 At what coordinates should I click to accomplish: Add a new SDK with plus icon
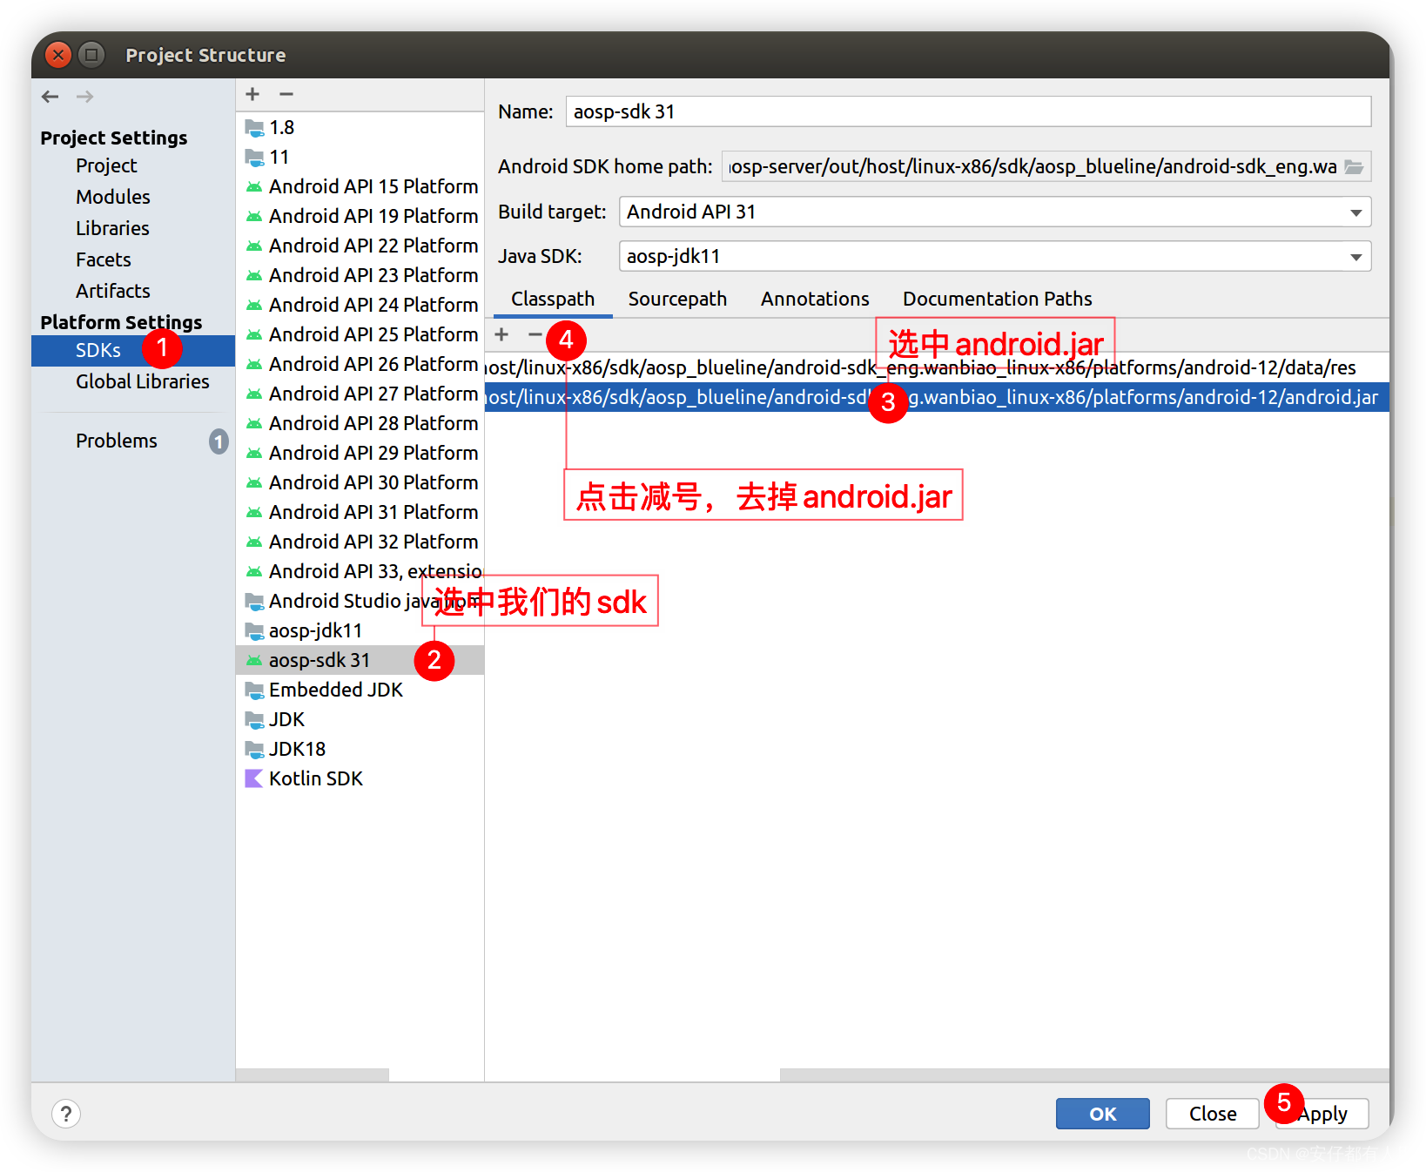click(x=252, y=94)
